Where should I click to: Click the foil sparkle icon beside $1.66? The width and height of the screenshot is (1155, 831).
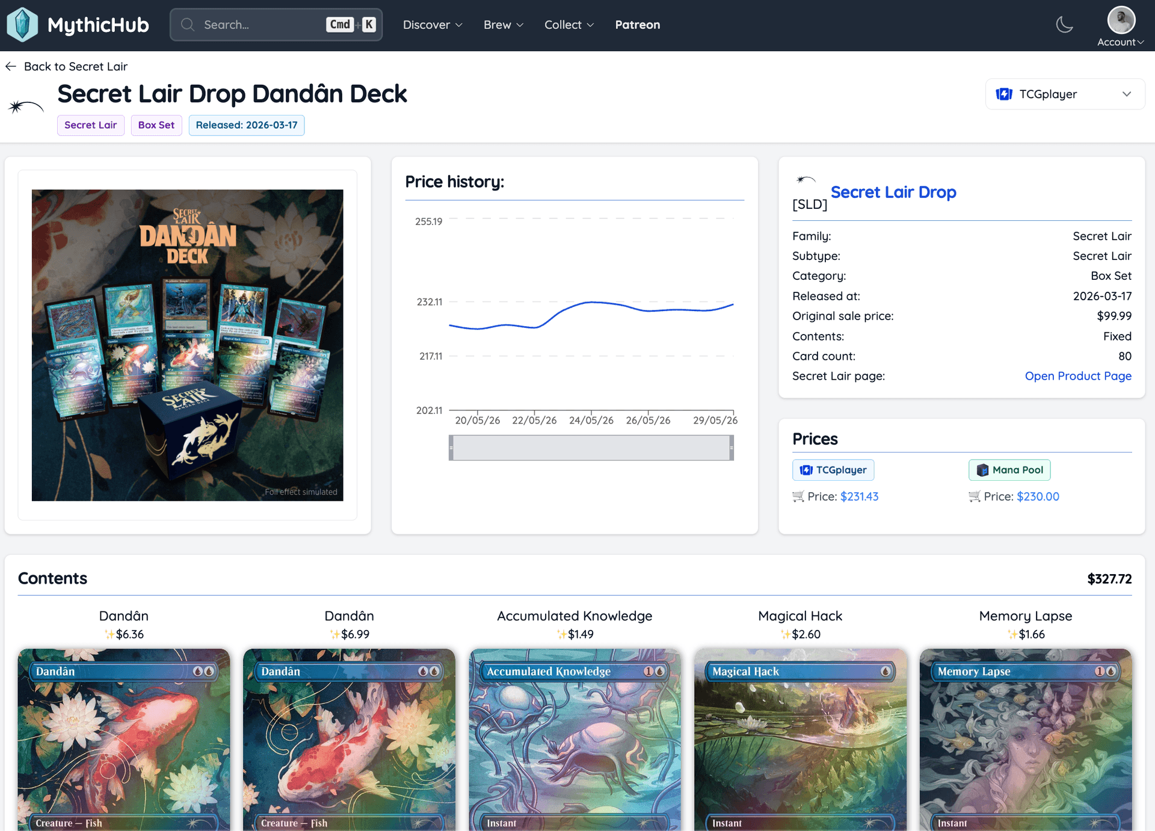1012,634
